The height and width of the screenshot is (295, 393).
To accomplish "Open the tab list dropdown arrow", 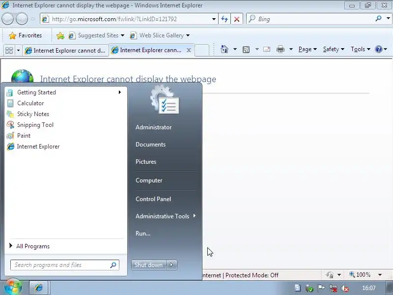I will pyautogui.click(x=18, y=51).
